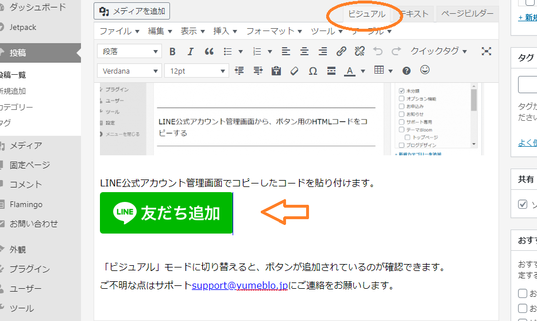Expand the クイックタグ dropdown
This screenshot has width=537, height=321.
(439, 51)
